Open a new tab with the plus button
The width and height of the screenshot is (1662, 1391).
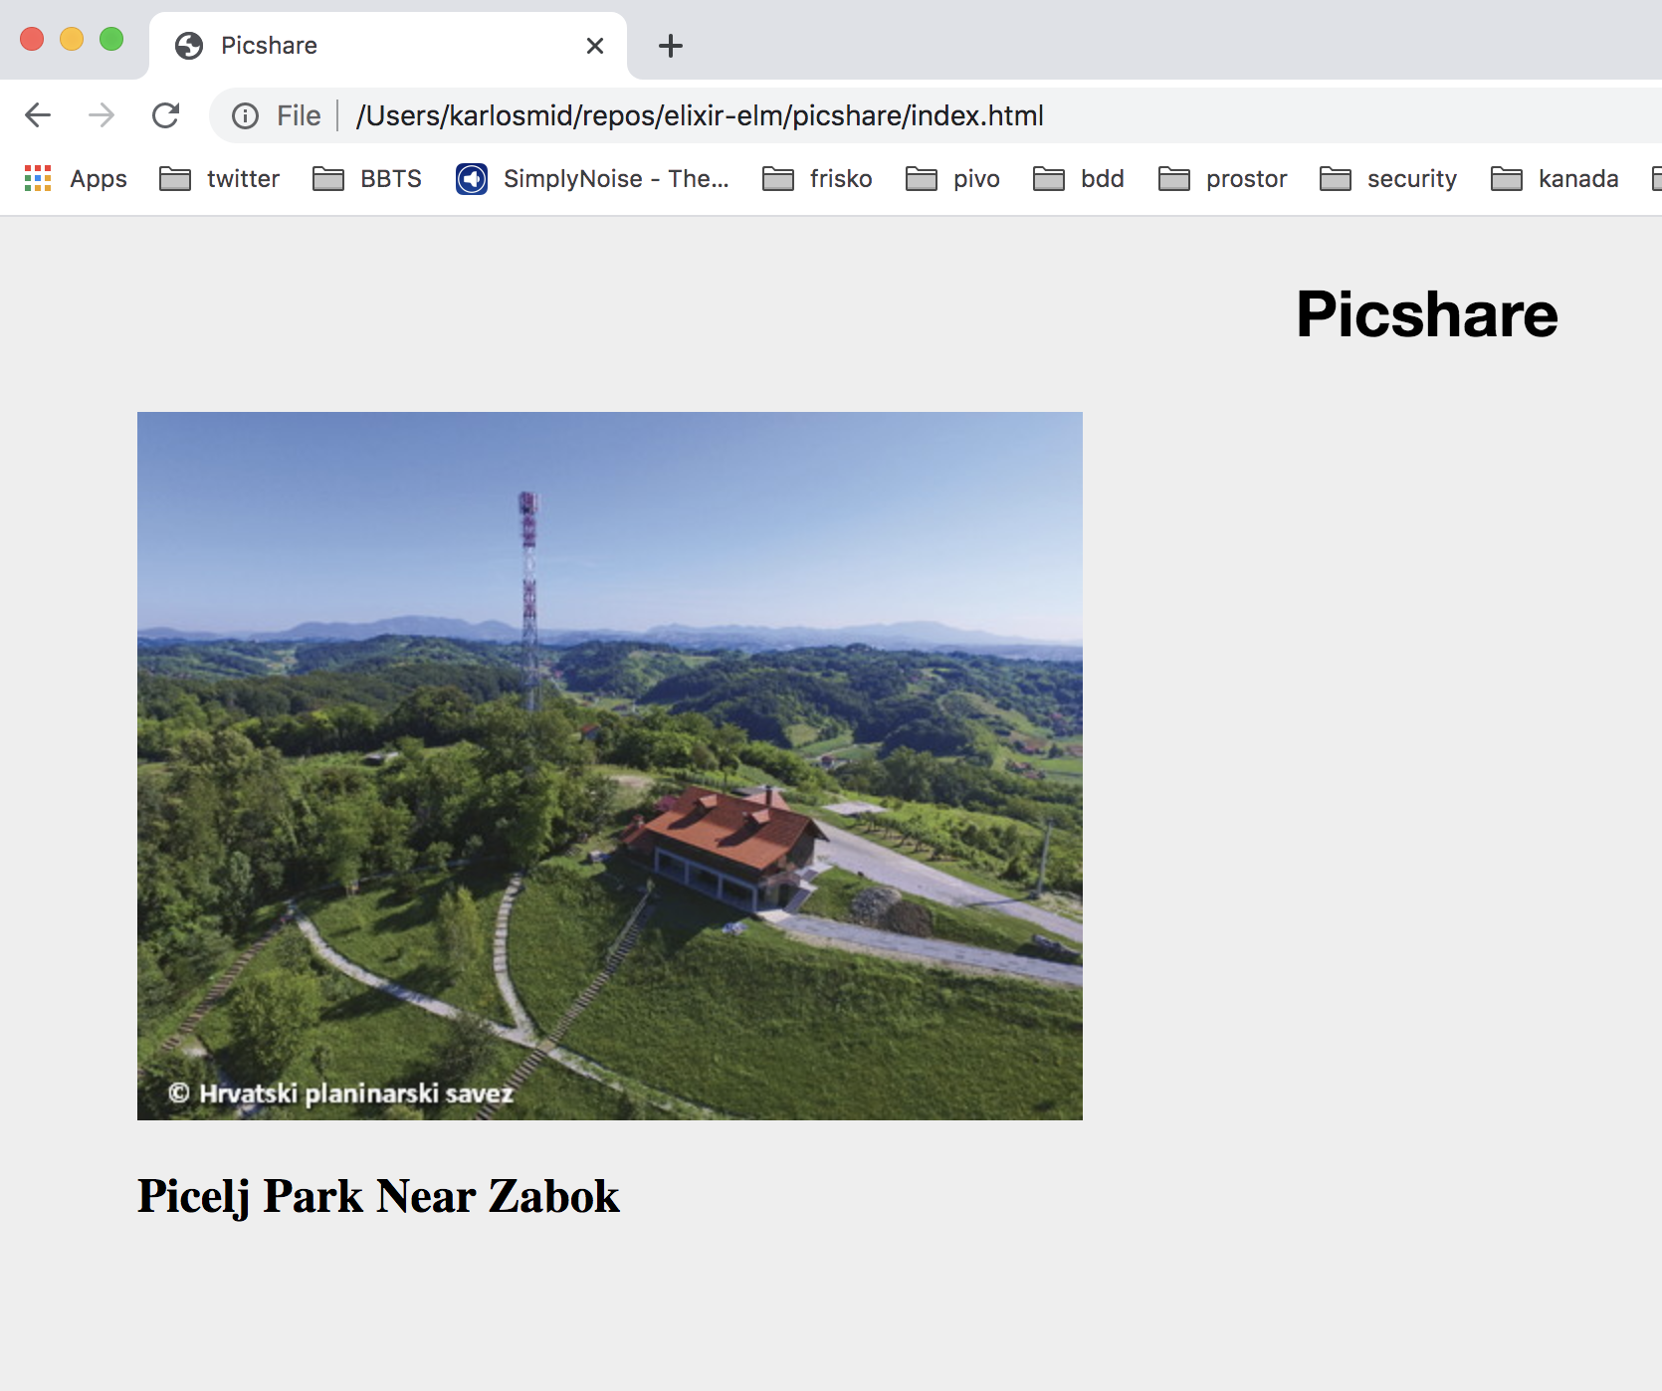click(671, 46)
